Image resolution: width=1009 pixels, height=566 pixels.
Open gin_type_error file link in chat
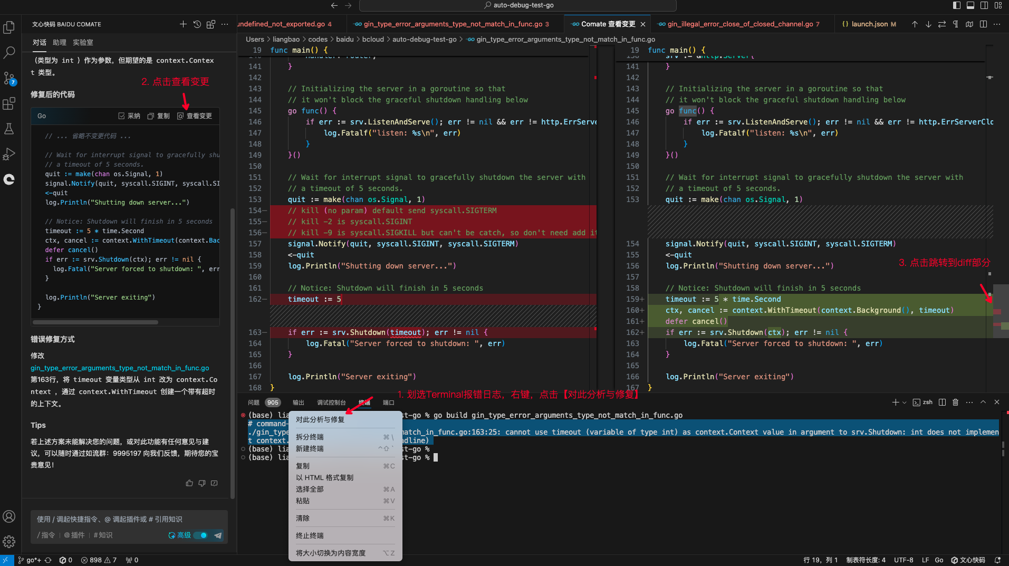[120, 368]
